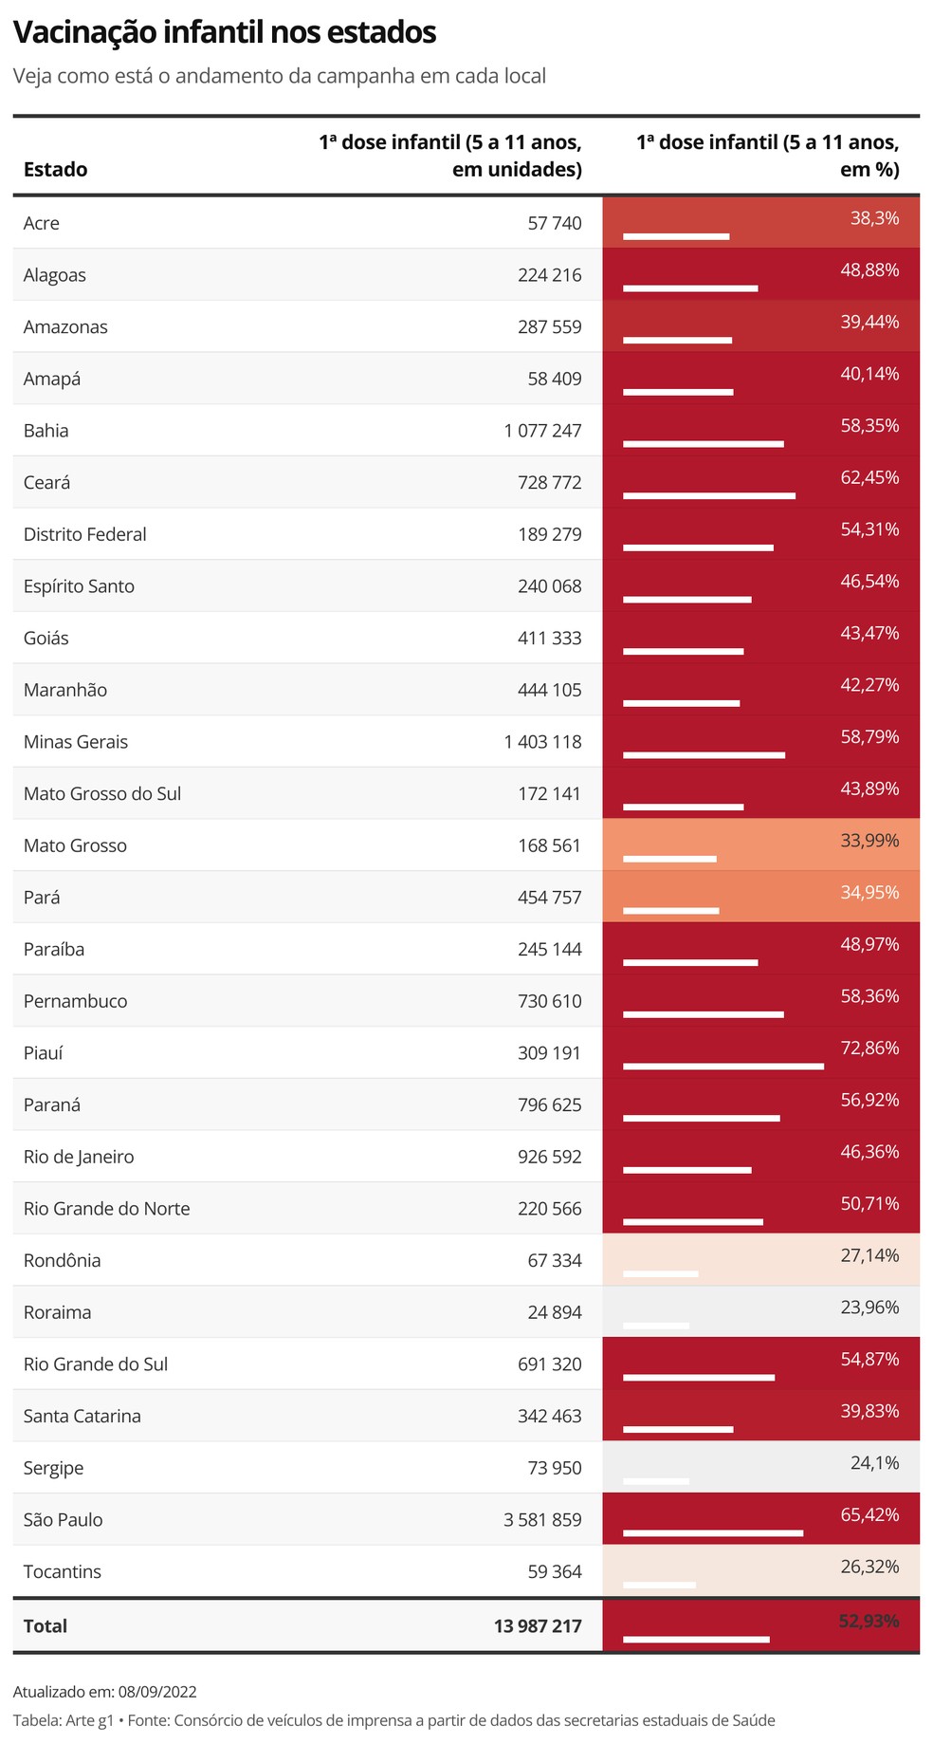Select the 1ª dose em % column header
The image size is (933, 1744).
tap(767, 156)
